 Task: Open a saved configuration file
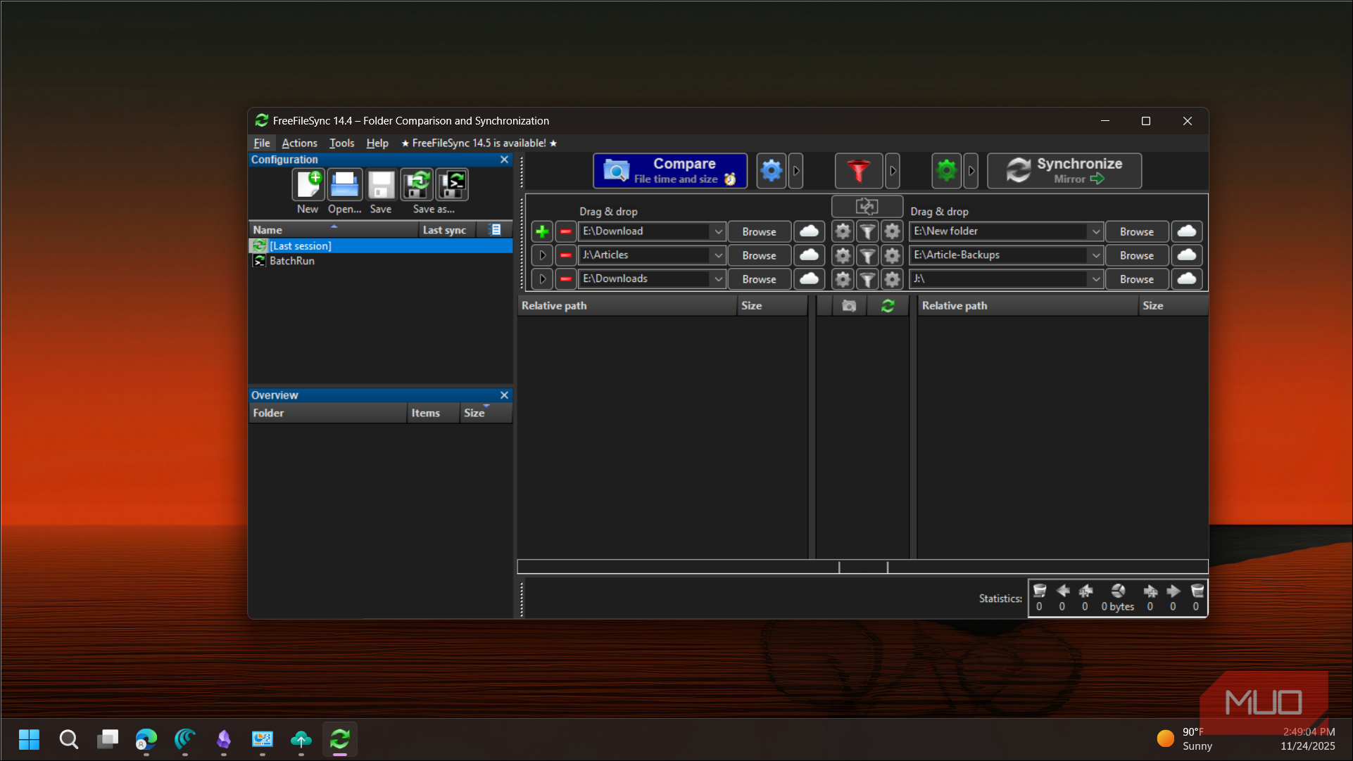click(x=344, y=185)
